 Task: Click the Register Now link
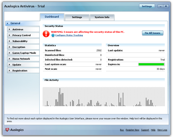click(132, 130)
